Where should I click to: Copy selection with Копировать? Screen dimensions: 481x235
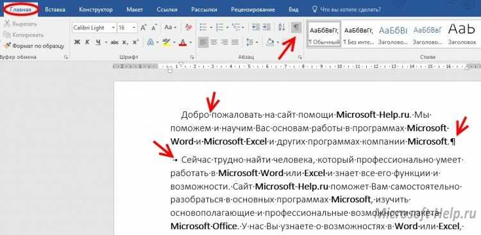(x=24, y=35)
